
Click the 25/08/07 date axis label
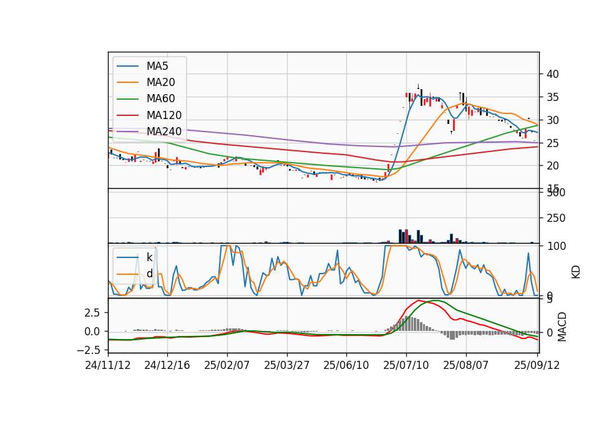465,365
